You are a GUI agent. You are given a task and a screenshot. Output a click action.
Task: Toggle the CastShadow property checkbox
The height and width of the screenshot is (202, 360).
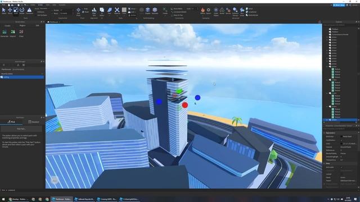(x=341, y=140)
